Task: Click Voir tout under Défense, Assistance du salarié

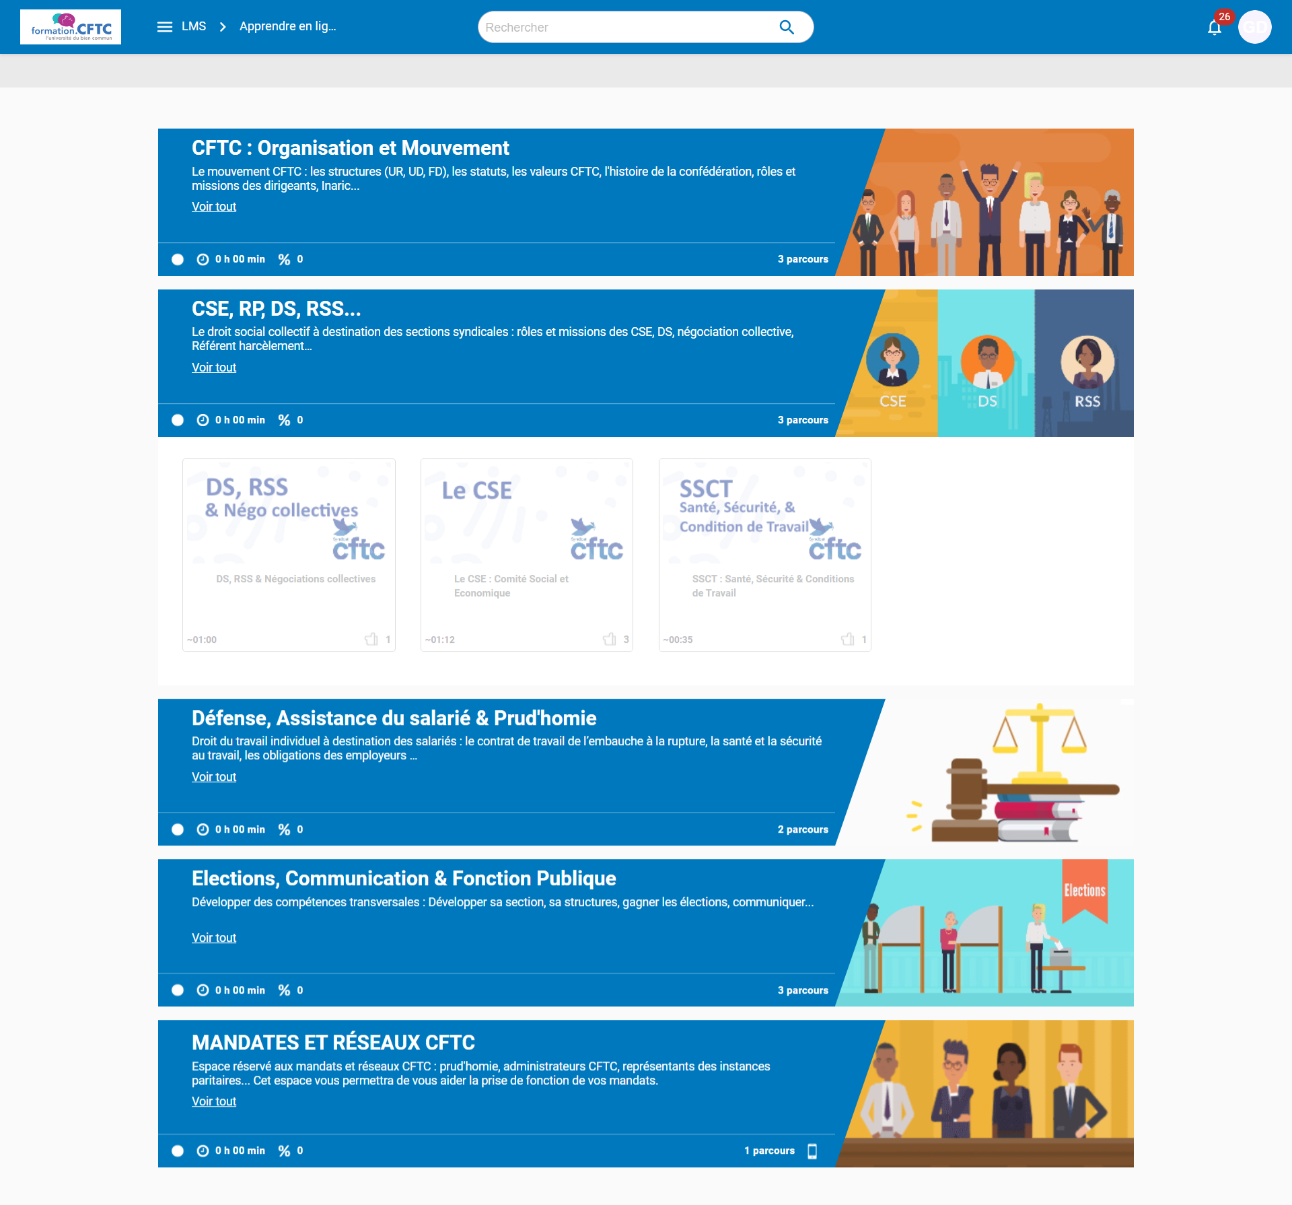Action: click(x=214, y=777)
